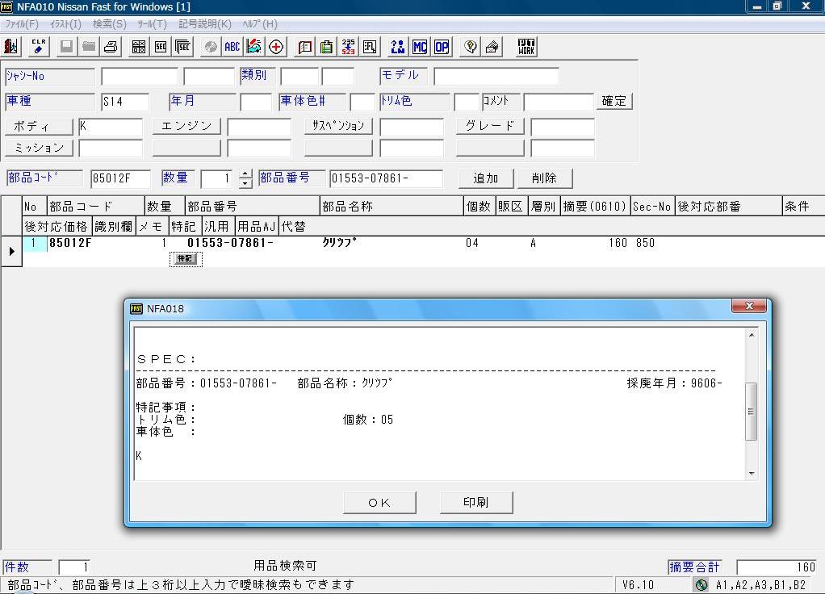Click the eraser-shaped icon beside the lightbulb
This screenshot has height=594, width=825.
(x=492, y=47)
